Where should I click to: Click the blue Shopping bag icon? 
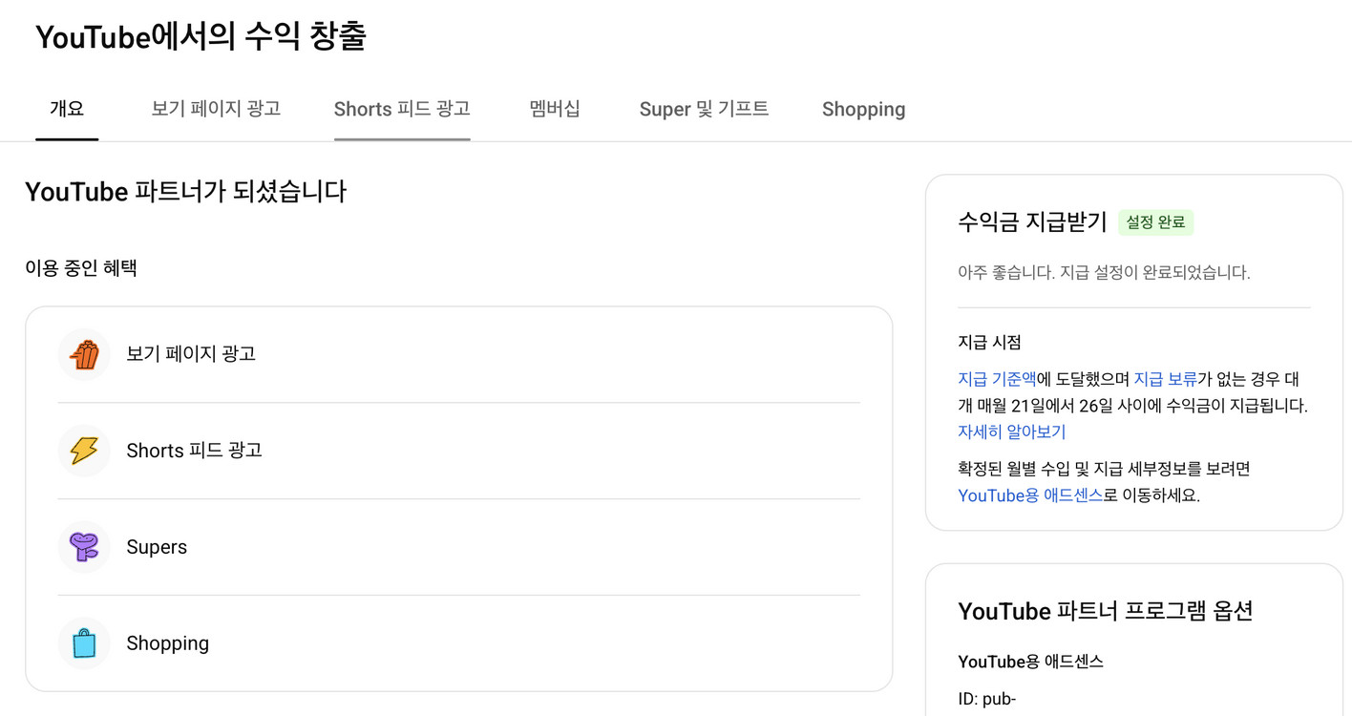(x=84, y=643)
